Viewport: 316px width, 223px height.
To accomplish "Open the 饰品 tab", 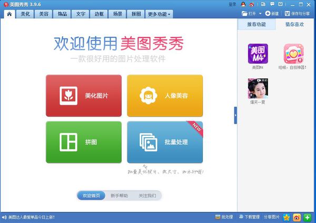I will [62, 14].
